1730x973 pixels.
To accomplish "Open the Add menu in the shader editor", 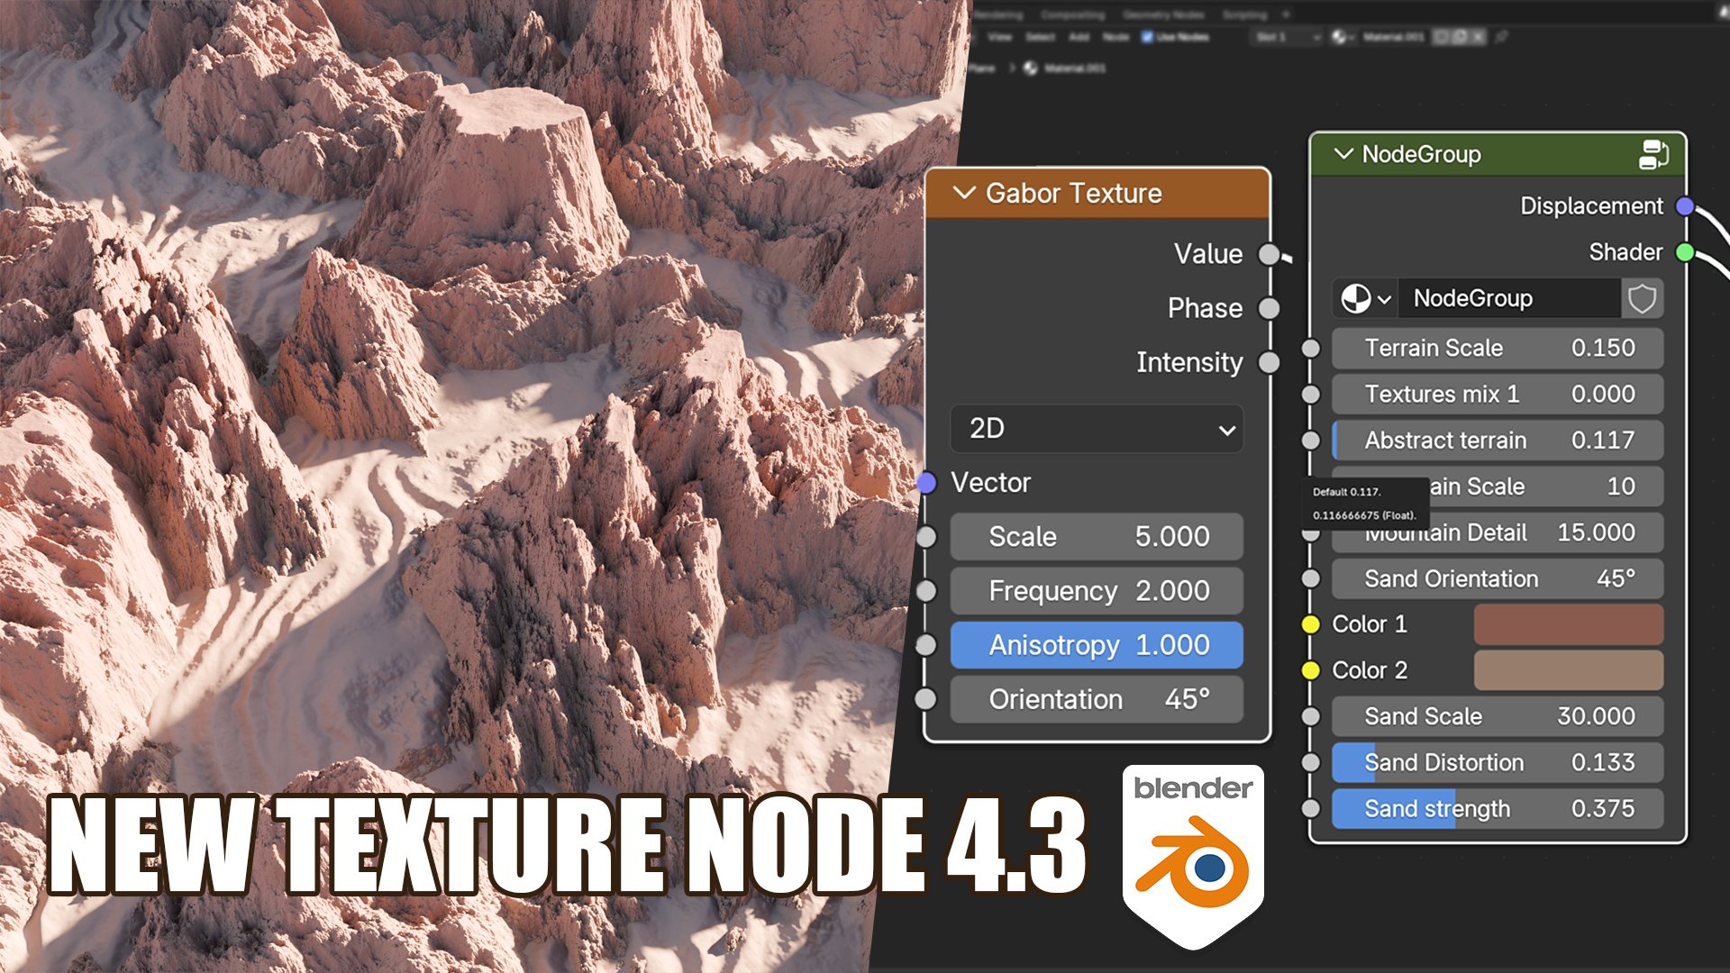I will pyautogui.click(x=1081, y=36).
